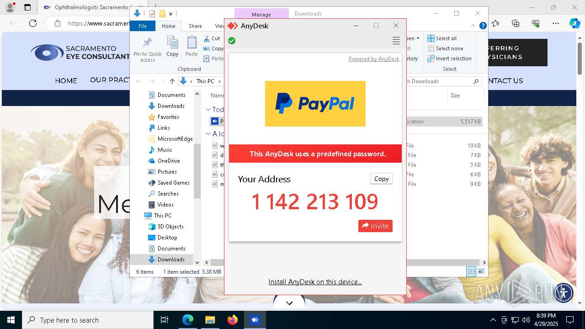The image size is (585, 329).
Task: Open Edge Settings and more menu
Action: (x=556, y=23)
